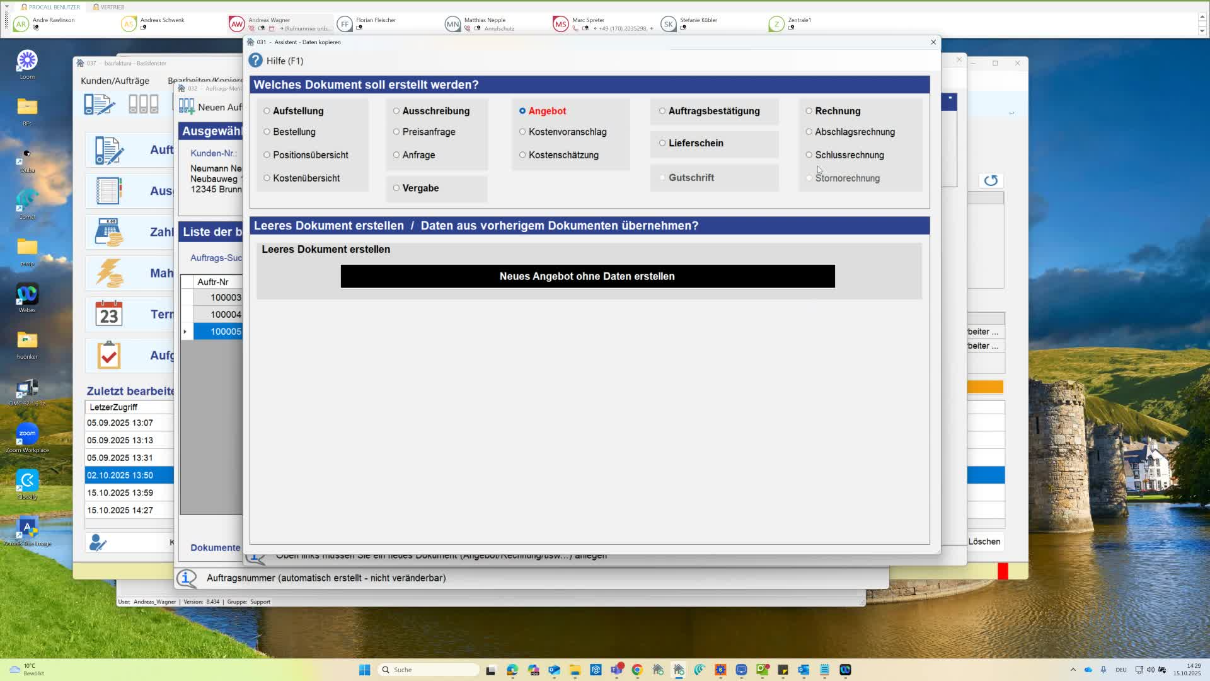Click the Mahnungen lightning coins icon
Image resolution: width=1210 pixels, height=681 pixels.
pos(108,273)
